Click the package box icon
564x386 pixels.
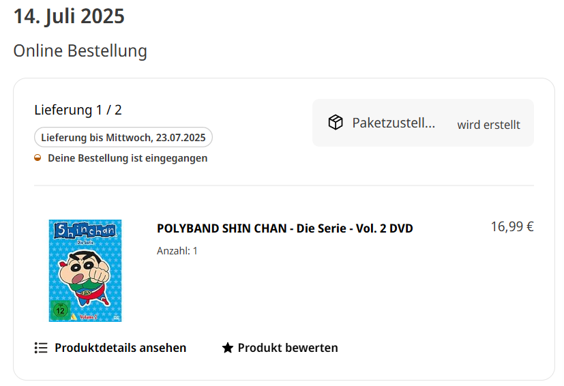tap(336, 122)
